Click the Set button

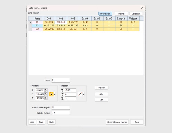tap(101, 100)
